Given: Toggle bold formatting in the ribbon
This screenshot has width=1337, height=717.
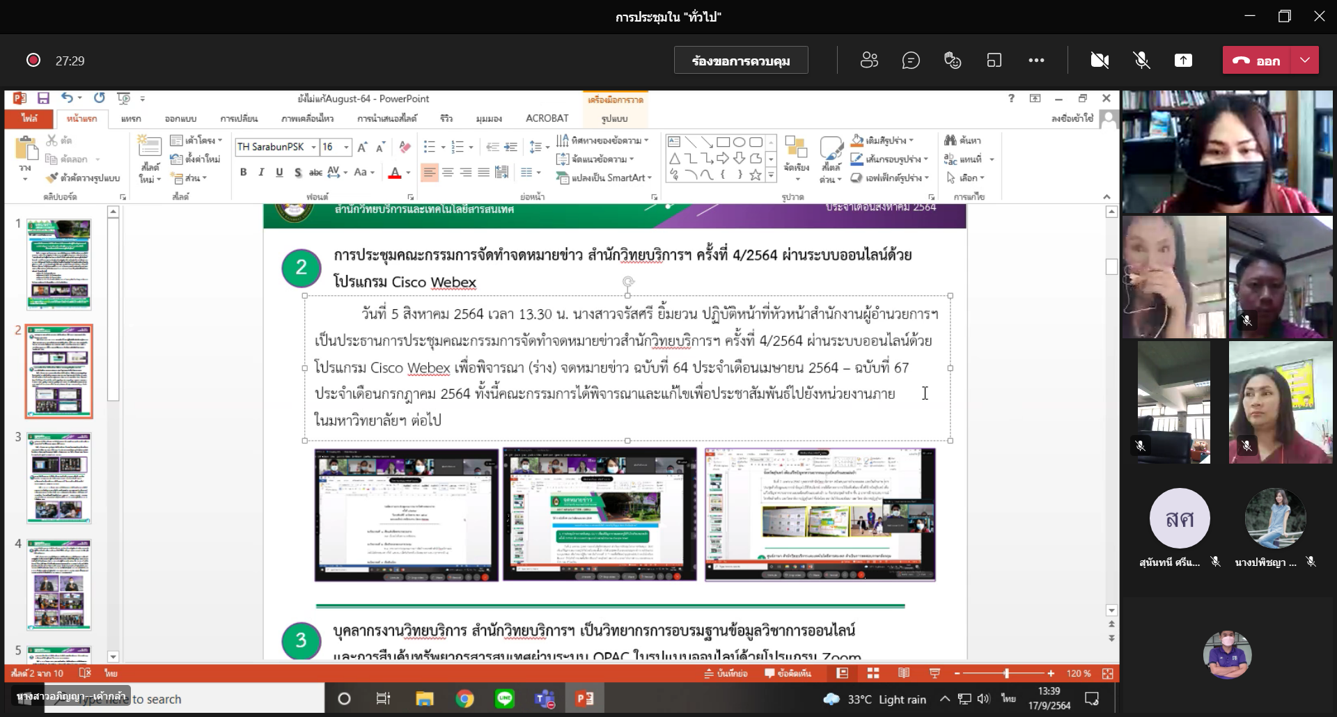Looking at the screenshot, I should pyautogui.click(x=243, y=172).
